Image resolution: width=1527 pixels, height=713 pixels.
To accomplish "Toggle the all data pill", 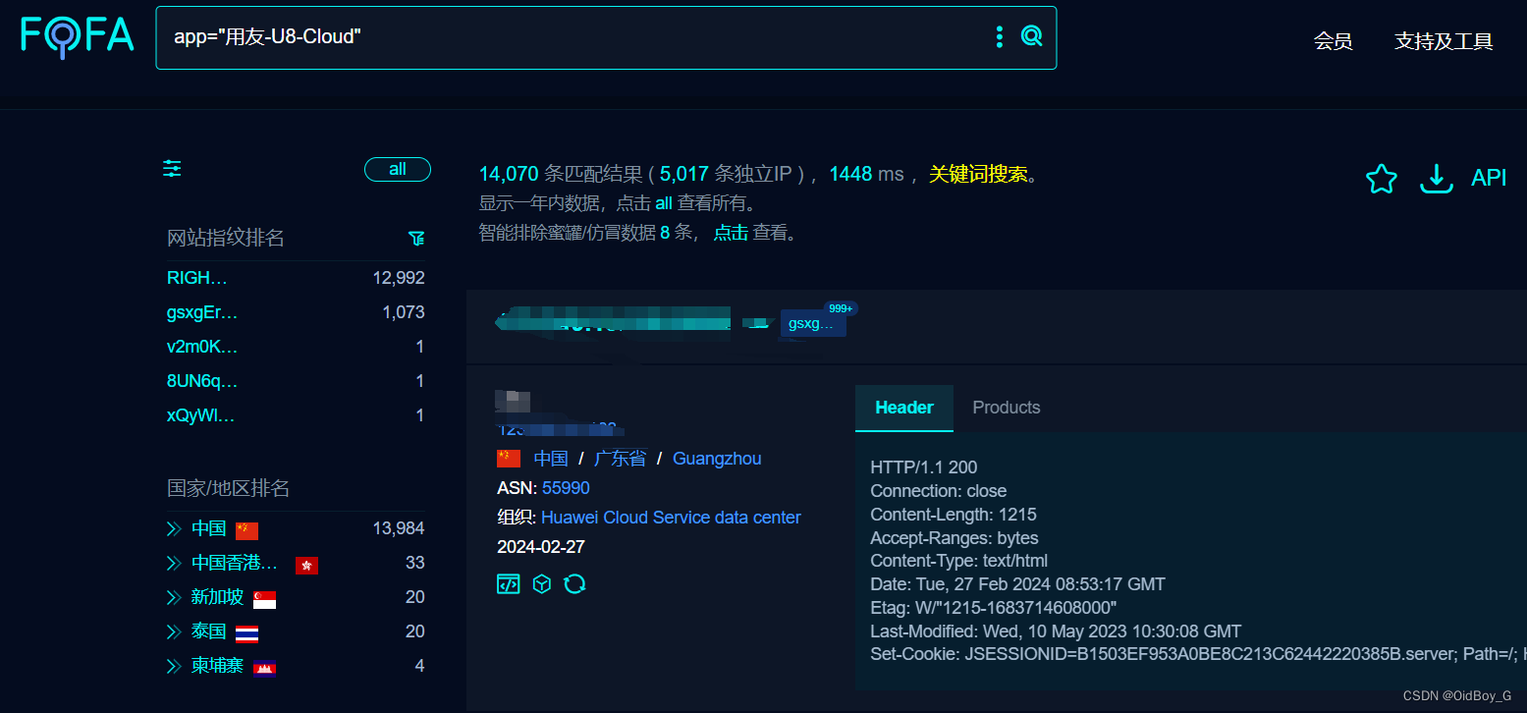I will point(398,169).
